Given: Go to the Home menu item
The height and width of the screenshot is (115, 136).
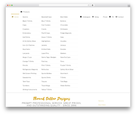Looking at the screenshot, I should pos(16,17).
